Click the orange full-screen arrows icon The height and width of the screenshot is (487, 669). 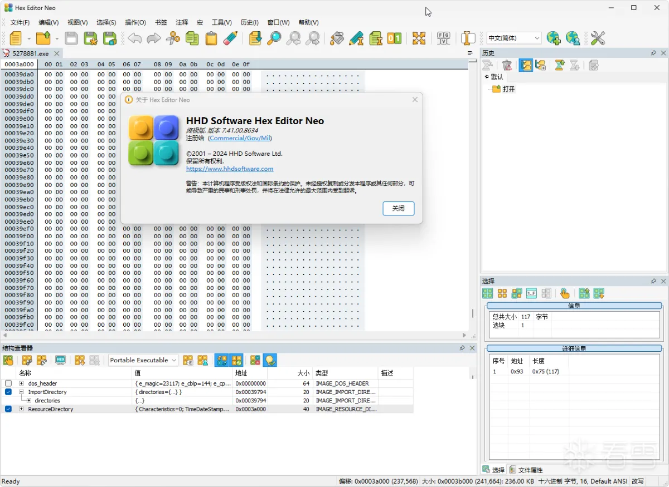(419, 38)
